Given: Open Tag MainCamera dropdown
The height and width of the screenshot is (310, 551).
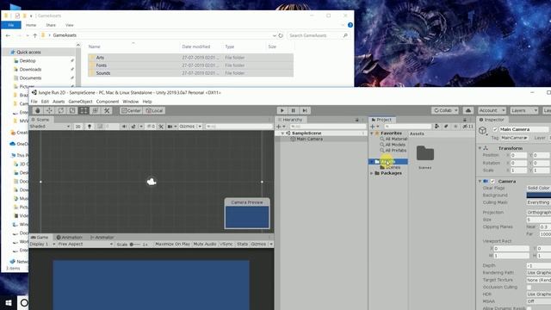Looking at the screenshot, I should (515, 138).
